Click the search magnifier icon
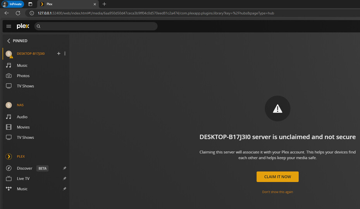The image size is (360, 209). click(39, 26)
